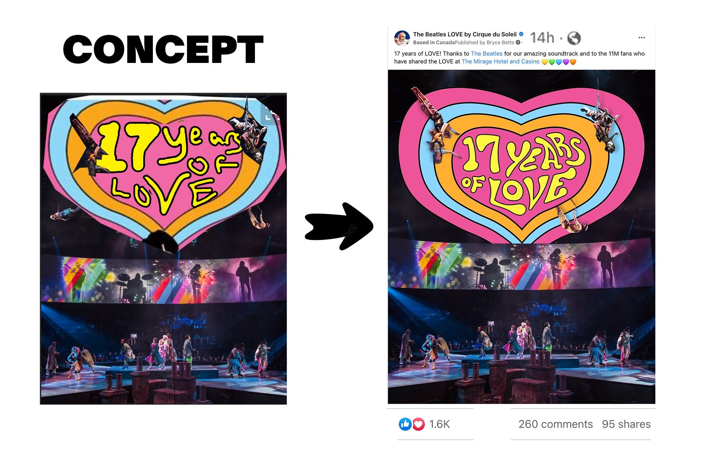Open the final 17 Years of LOVE post image
The image size is (711, 453).
pyautogui.click(x=522, y=237)
